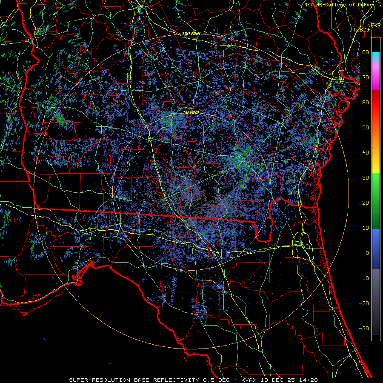Click the green band of the reflectivity color bar
This screenshot has height=383, width=383.
(x=376, y=201)
